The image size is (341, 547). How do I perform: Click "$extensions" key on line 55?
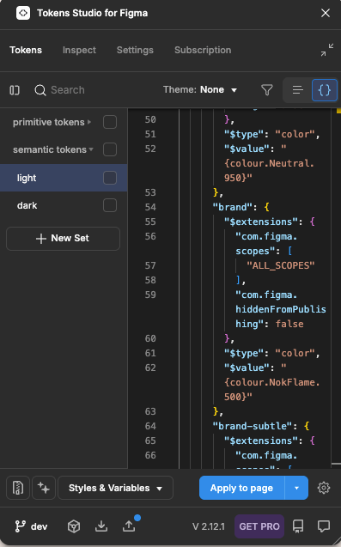coord(261,222)
